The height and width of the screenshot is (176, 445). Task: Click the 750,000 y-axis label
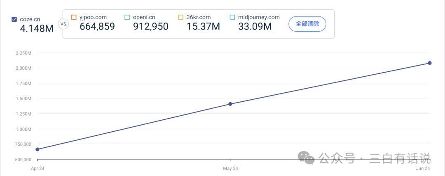pyautogui.click(x=23, y=144)
